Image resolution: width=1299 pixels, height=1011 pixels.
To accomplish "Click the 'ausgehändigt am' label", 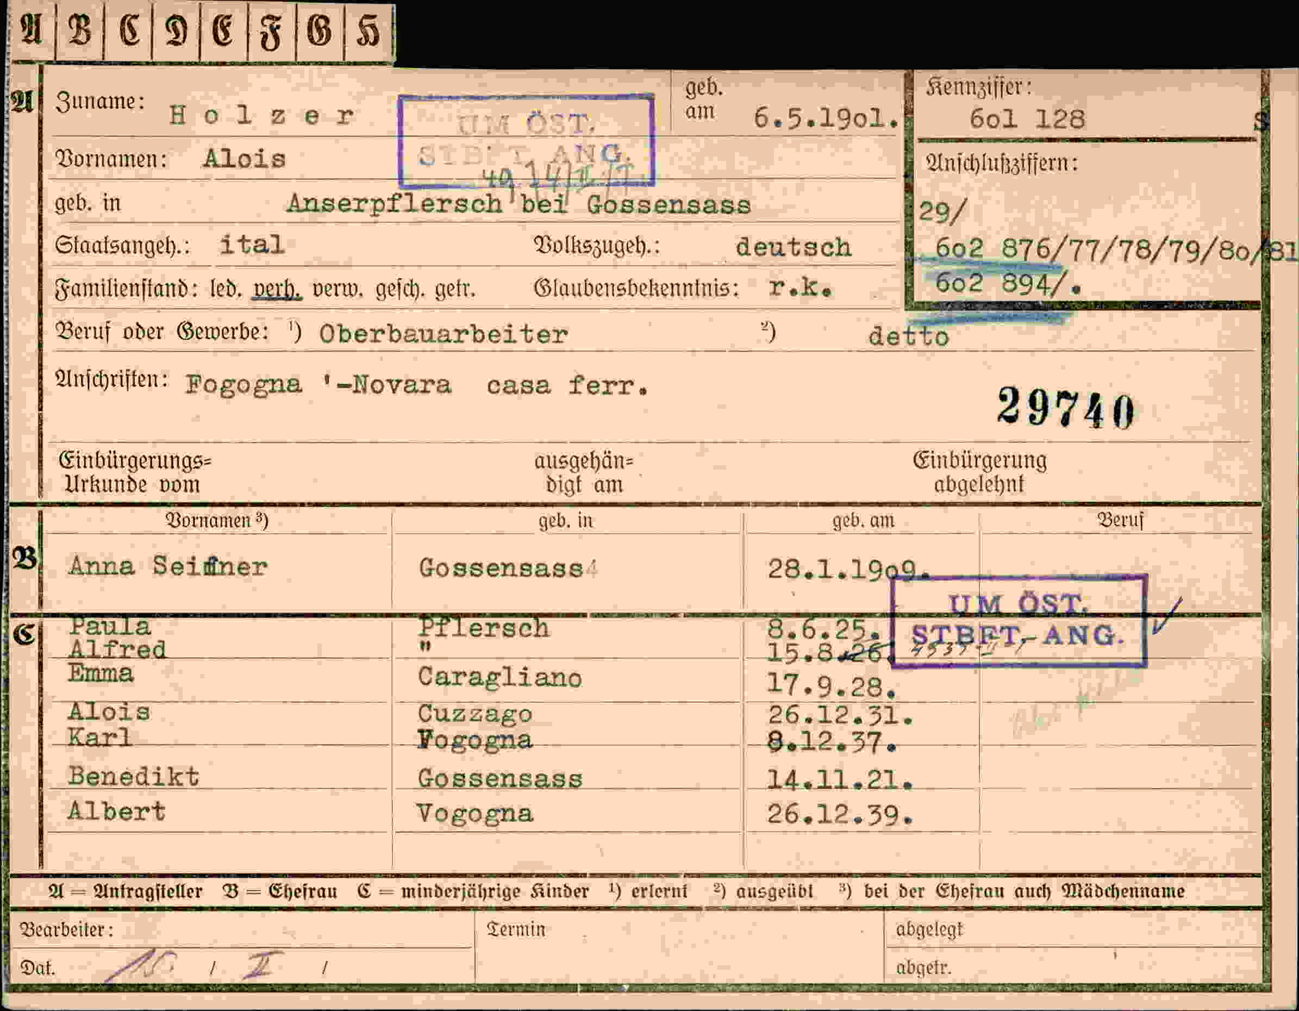I will (x=584, y=473).
